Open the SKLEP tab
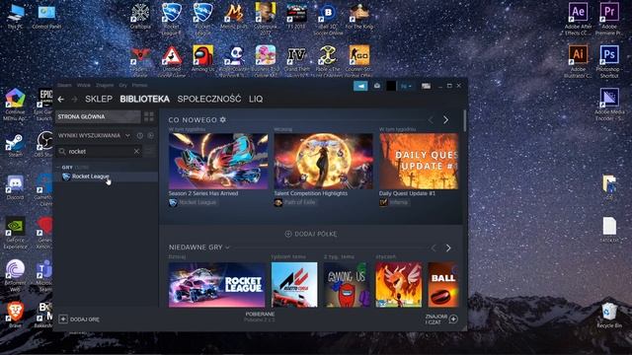632x355 pixels. 99,99
